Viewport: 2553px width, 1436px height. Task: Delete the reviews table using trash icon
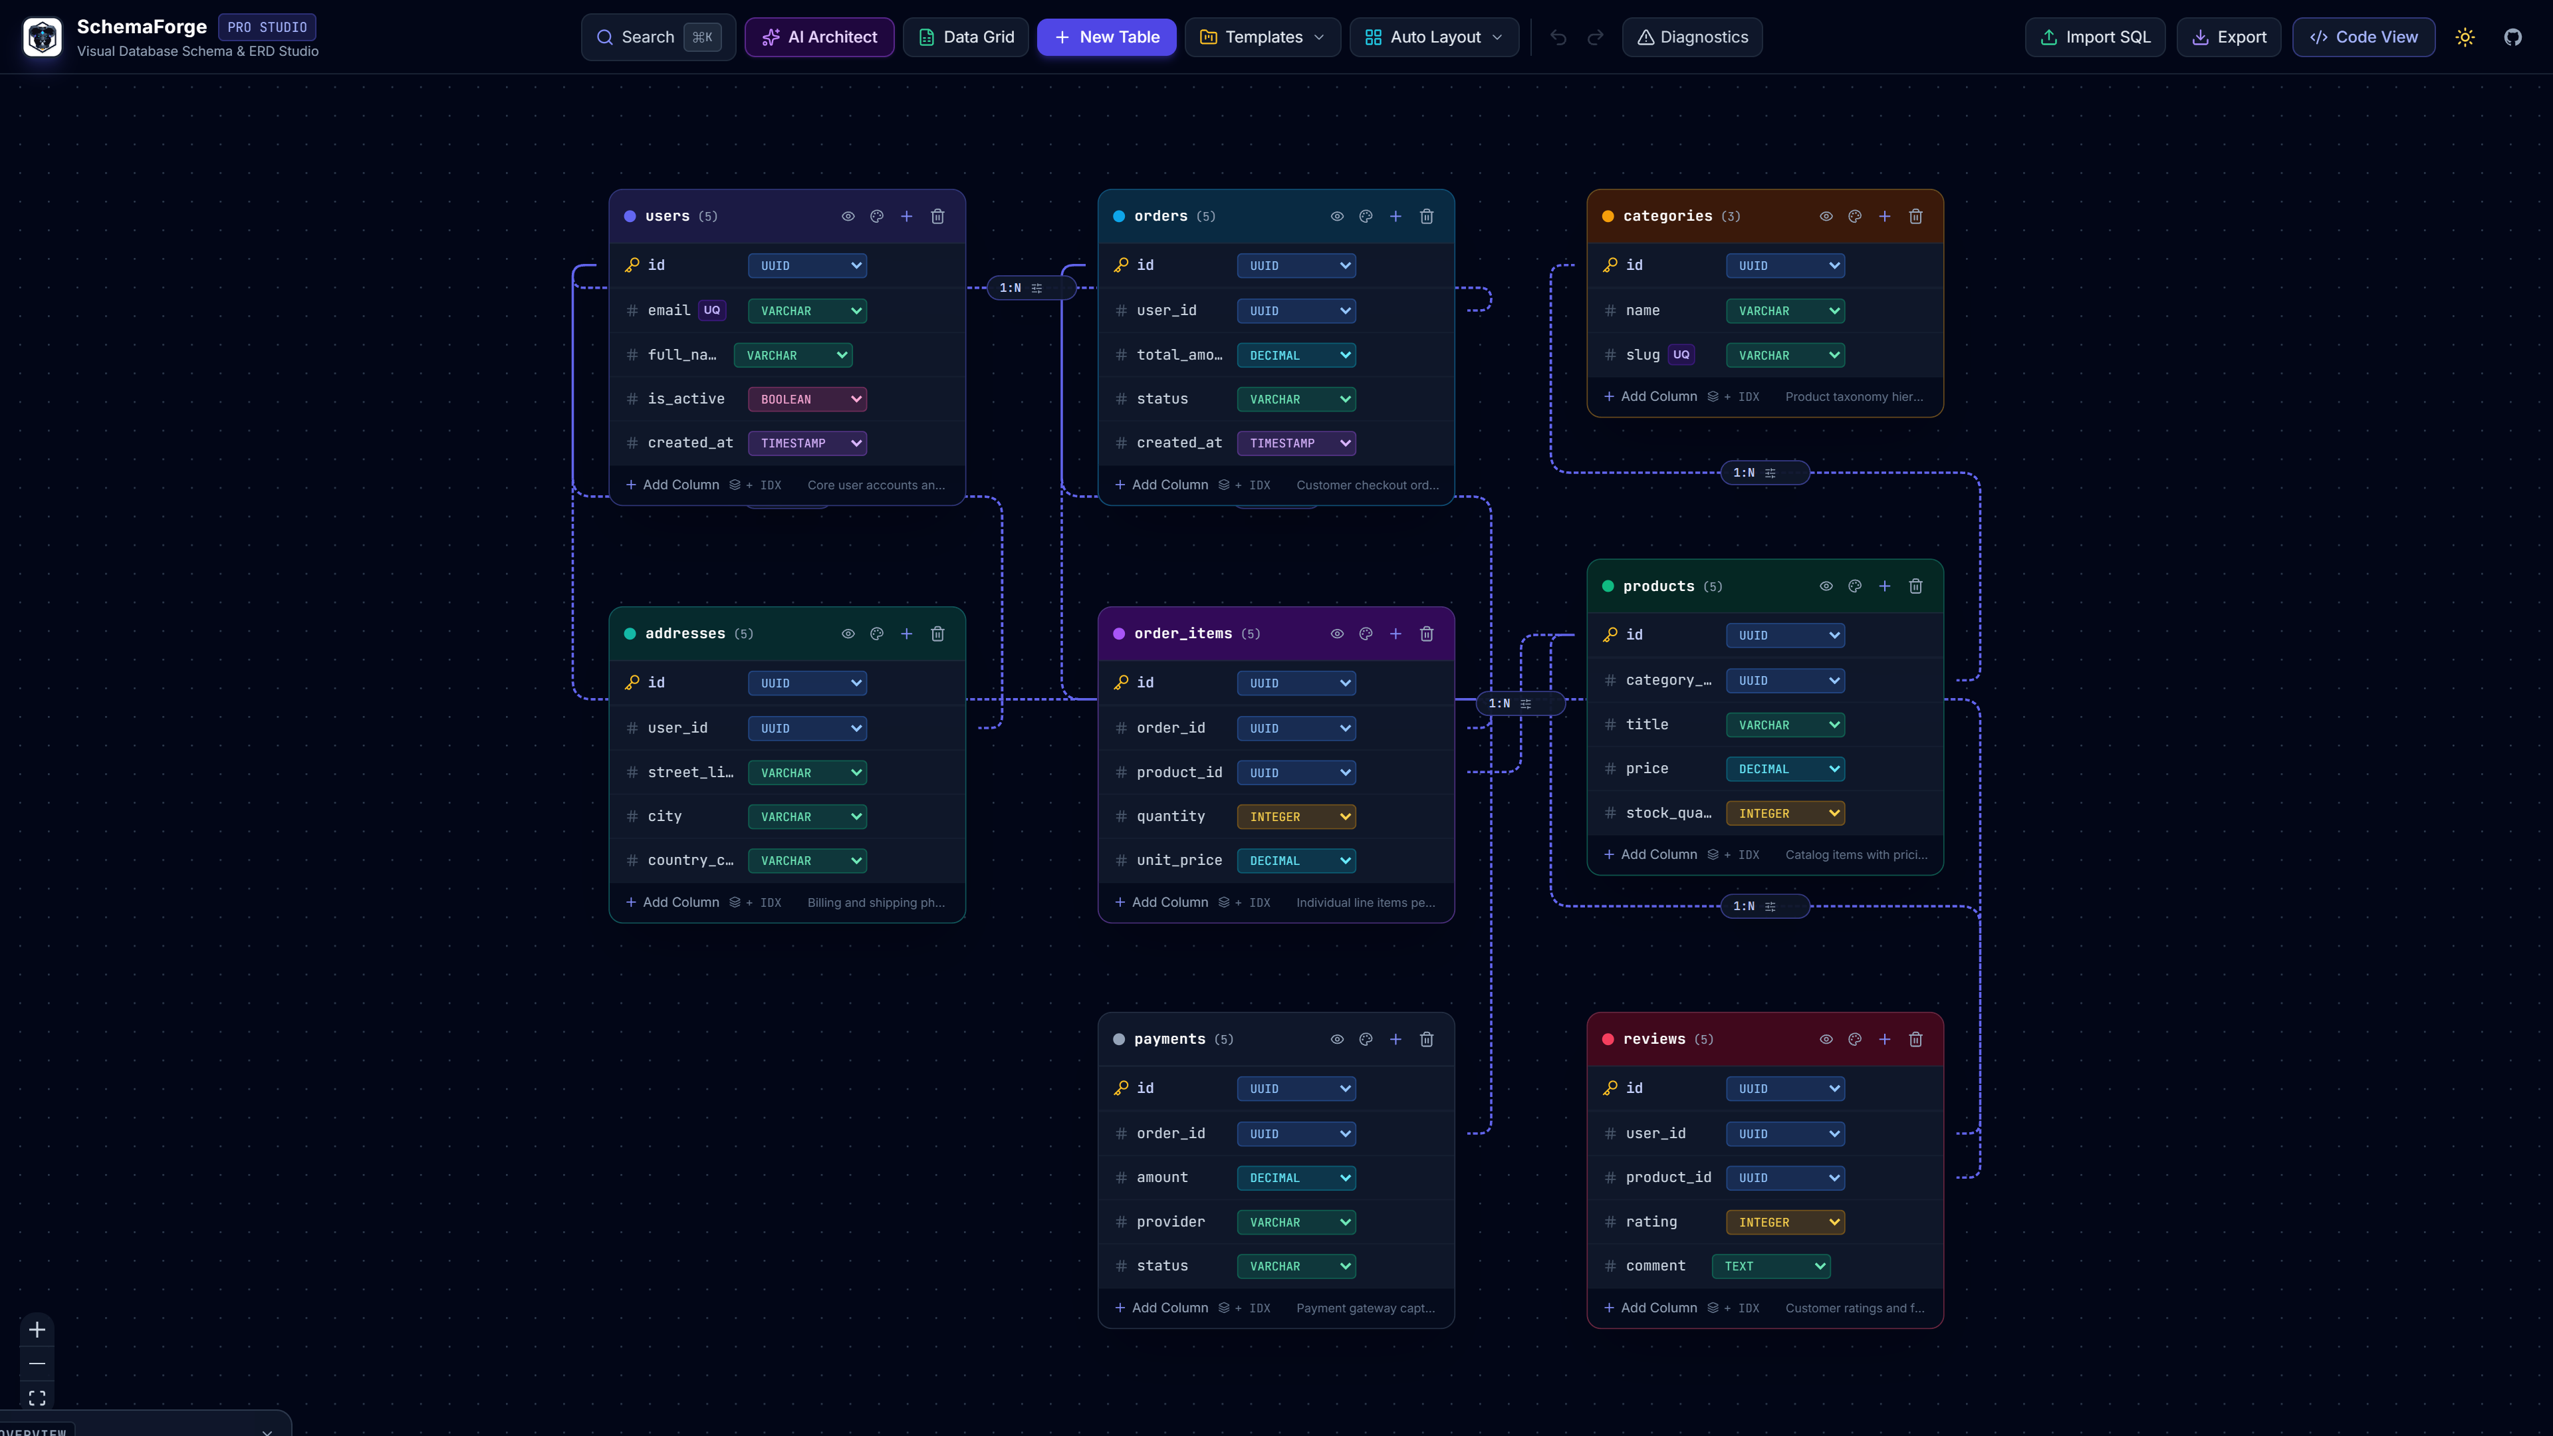(1915, 1040)
